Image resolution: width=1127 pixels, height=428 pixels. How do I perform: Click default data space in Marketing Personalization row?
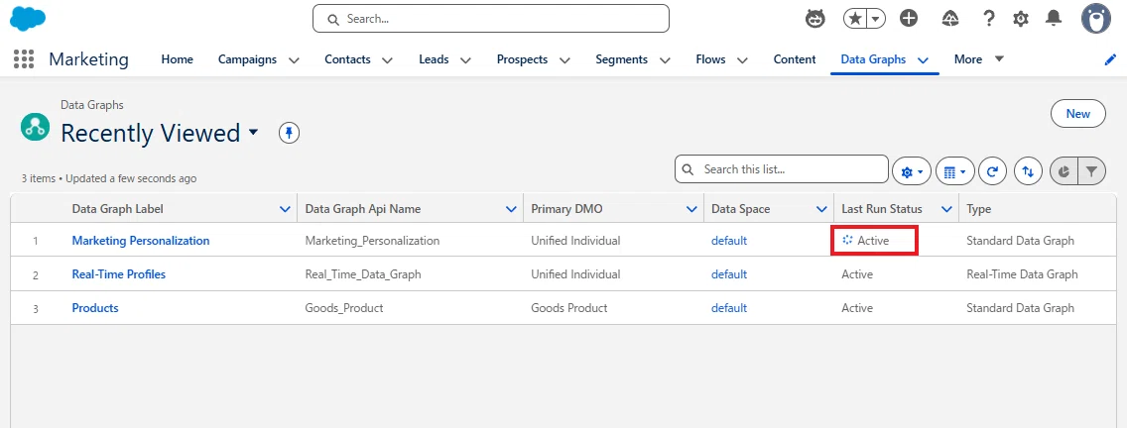coord(729,241)
